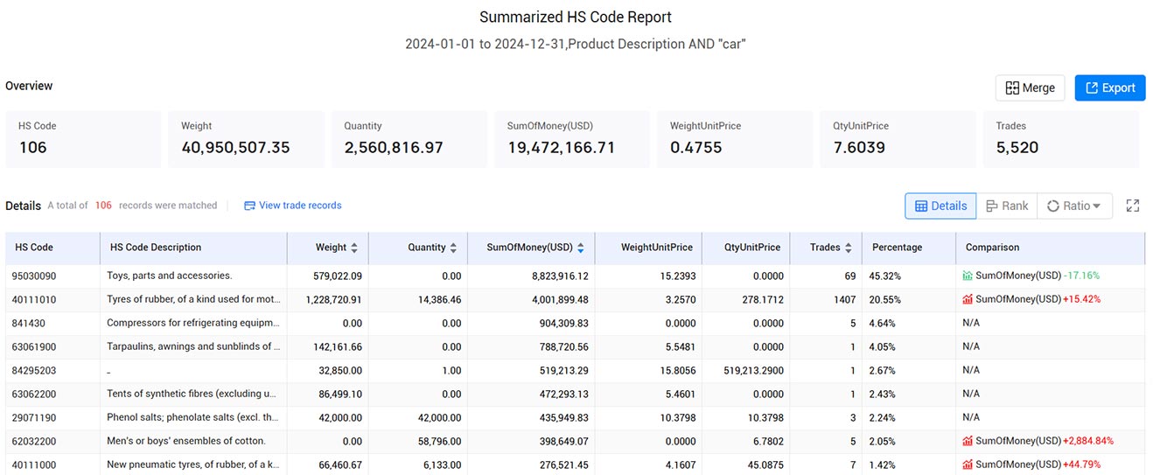Sort by Trades column arrows

[848, 248]
